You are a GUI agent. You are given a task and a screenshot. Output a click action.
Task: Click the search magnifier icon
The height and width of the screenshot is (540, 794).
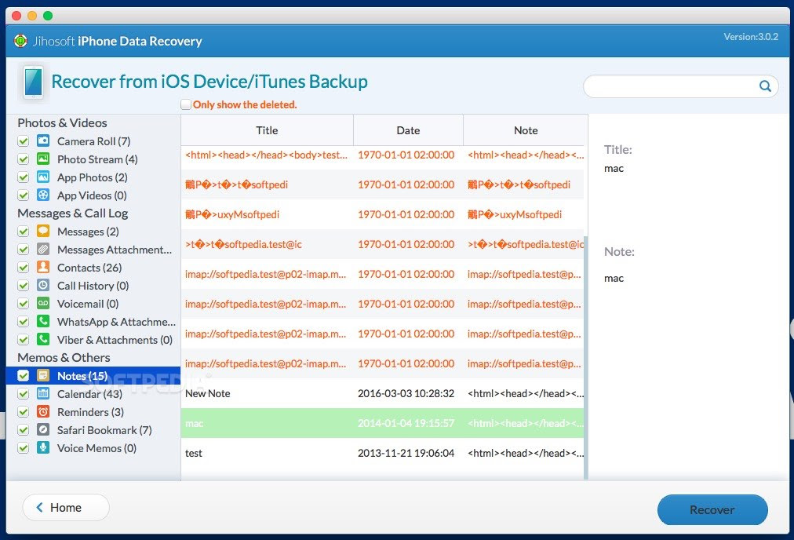click(x=765, y=86)
